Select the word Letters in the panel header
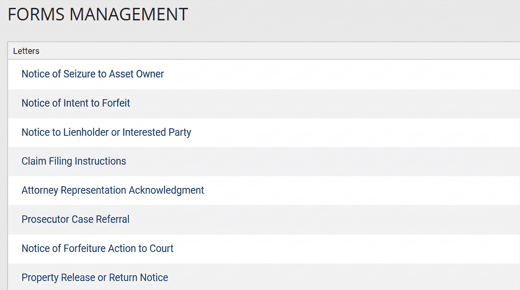The height and width of the screenshot is (290, 520). pos(26,51)
